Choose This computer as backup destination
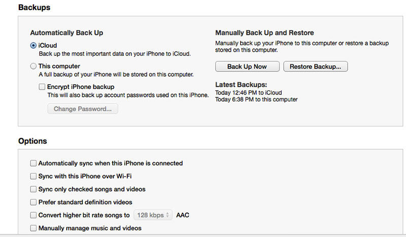This screenshot has height=237, width=406. click(x=33, y=66)
